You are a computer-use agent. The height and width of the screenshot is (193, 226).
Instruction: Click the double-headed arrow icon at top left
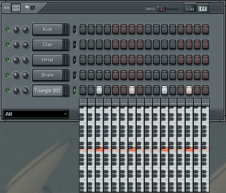point(7,8)
